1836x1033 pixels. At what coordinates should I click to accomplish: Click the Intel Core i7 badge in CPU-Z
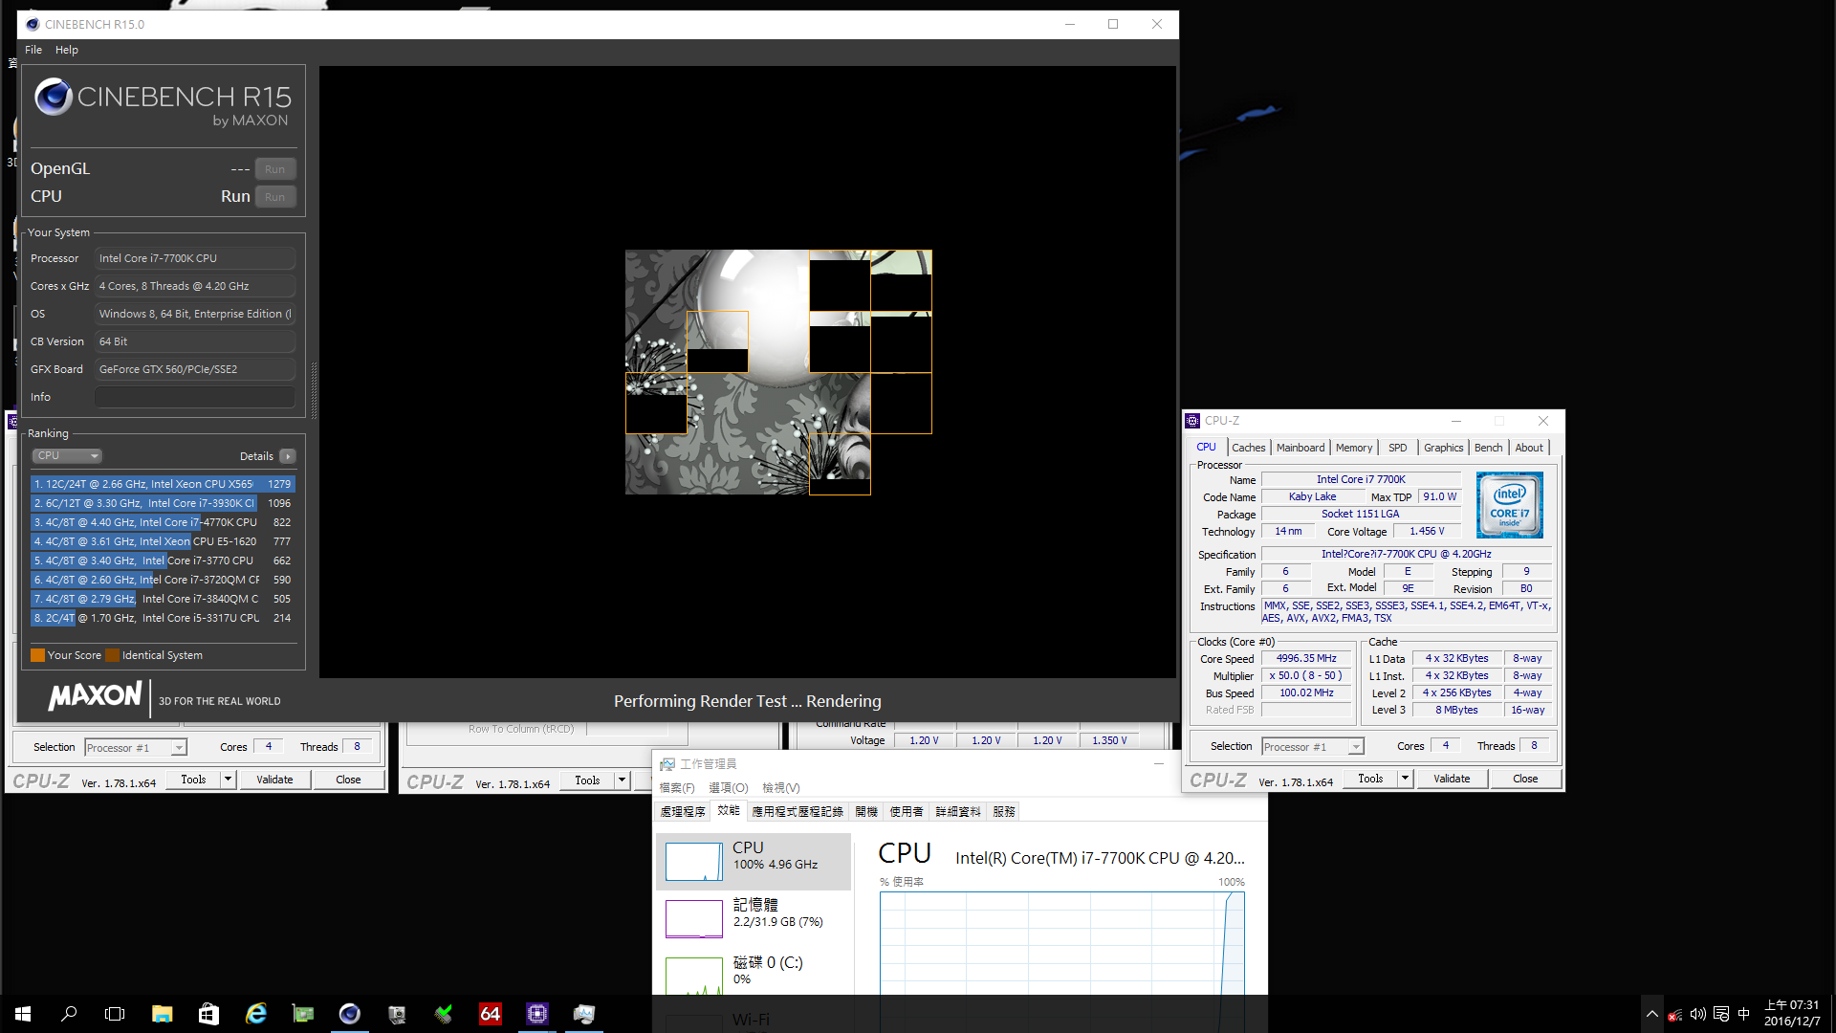click(x=1509, y=504)
